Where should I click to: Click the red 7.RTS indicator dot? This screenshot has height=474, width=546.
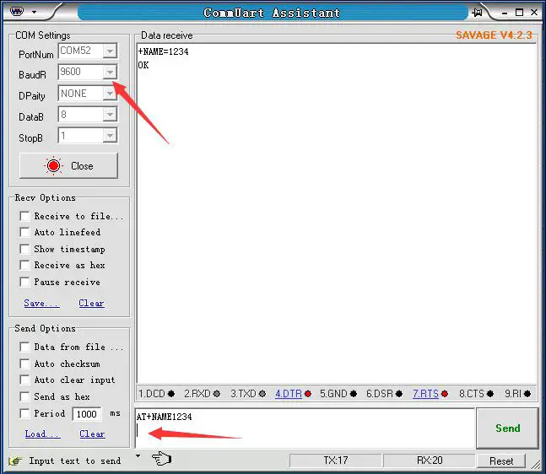[445, 394]
